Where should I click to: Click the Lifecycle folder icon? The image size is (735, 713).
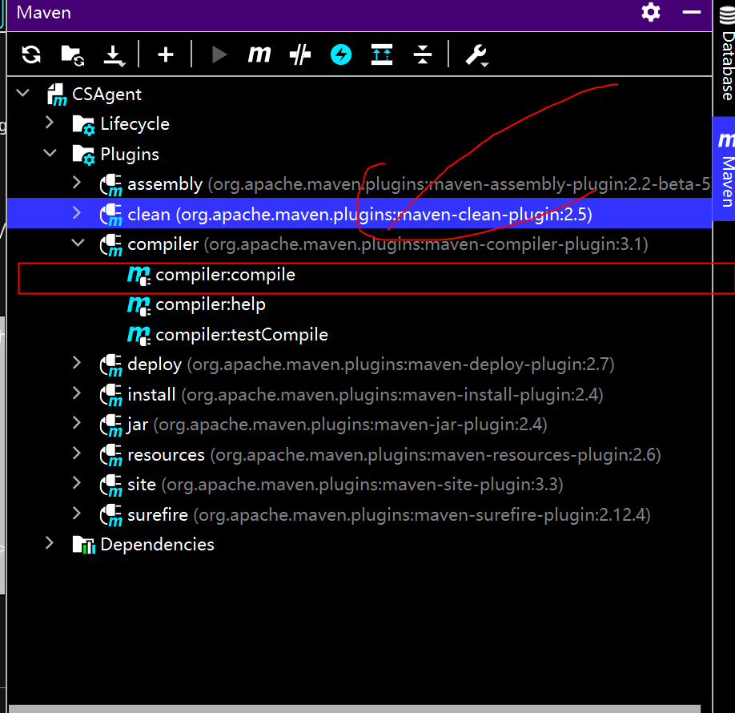84,125
